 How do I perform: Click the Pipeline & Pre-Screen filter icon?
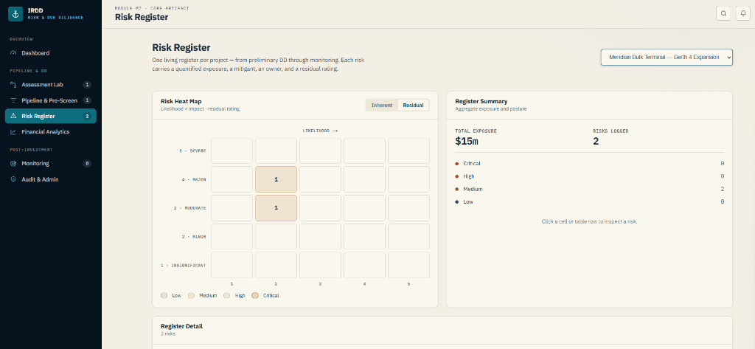[x=13, y=101]
